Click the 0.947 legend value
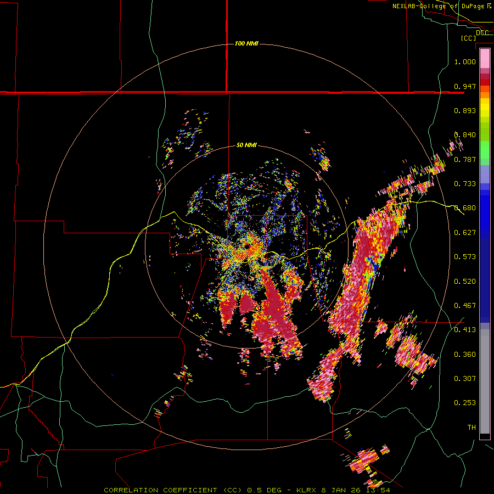Image resolution: width=494 pixels, height=494 pixels. pos(465,86)
